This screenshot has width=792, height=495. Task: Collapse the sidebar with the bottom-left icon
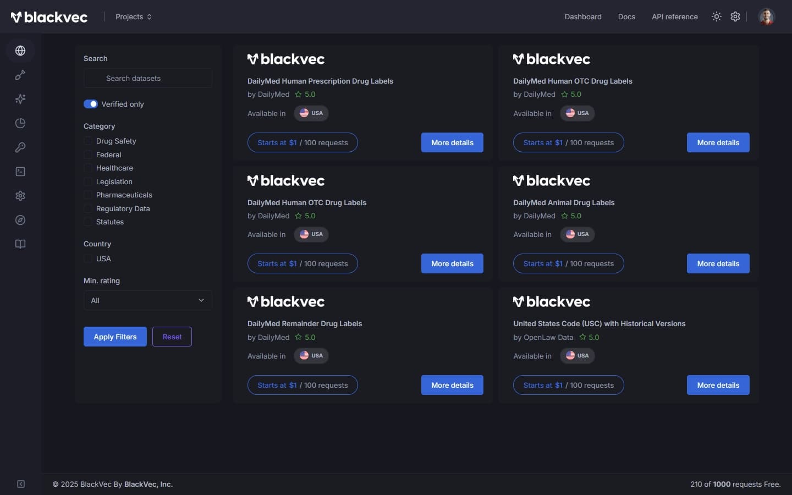point(20,484)
